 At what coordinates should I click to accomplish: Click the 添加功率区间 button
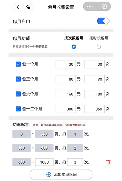coord(61,175)
